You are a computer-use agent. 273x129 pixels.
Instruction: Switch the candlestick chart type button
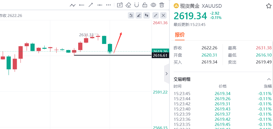(x=147, y=15)
